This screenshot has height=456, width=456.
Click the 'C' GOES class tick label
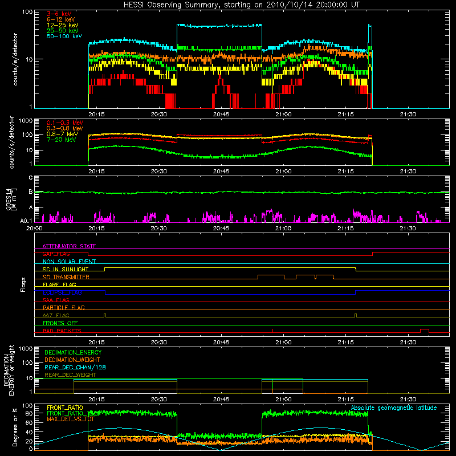click(31, 177)
